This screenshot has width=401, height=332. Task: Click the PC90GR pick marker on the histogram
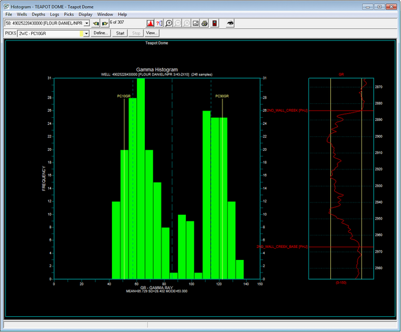(x=222, y=97)
